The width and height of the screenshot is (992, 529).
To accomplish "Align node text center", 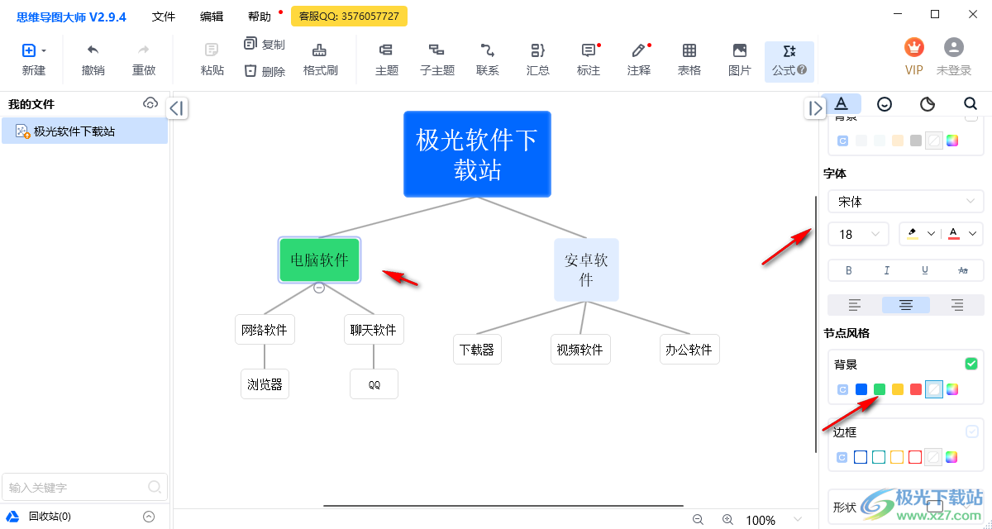I will tap(906, 305).
